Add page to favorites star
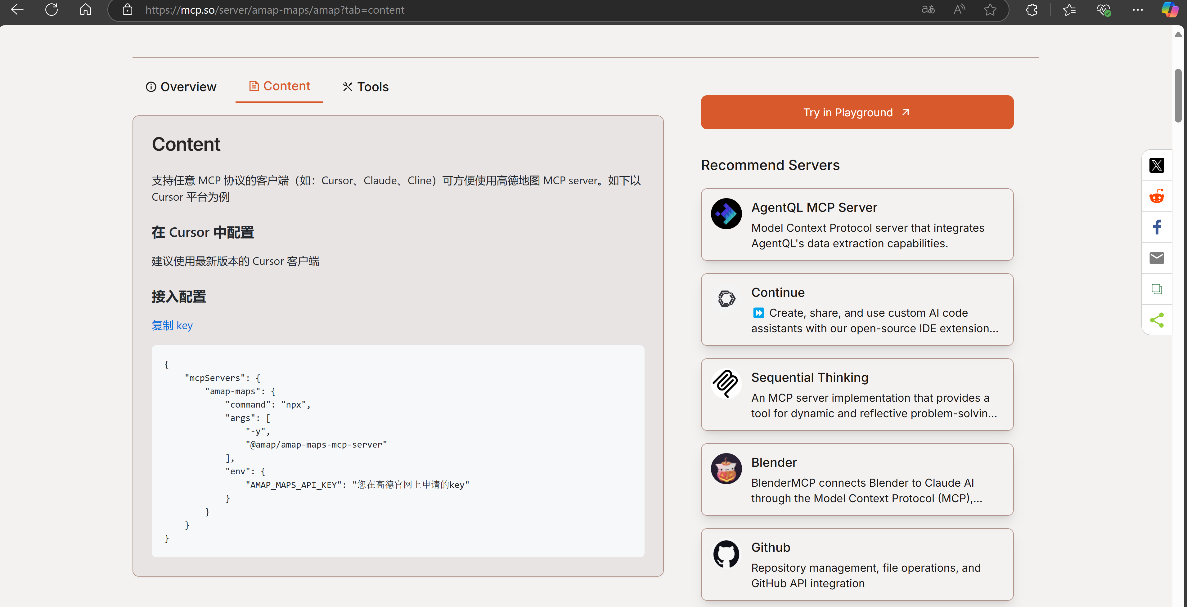1187x607 pixels. click(x=990, y=10)
